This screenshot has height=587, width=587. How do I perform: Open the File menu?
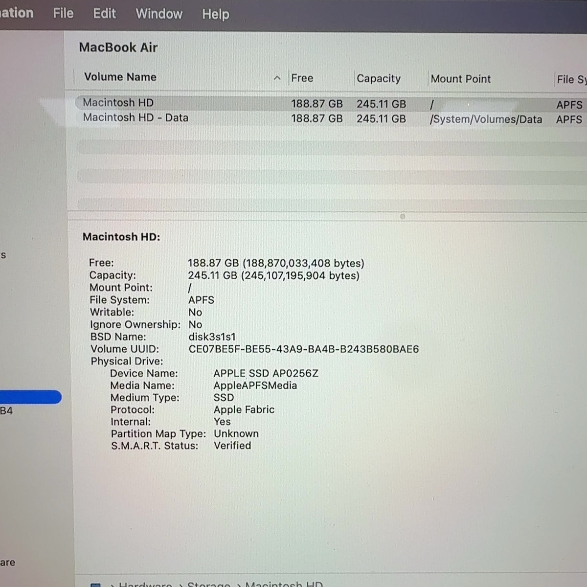[63, 13]
